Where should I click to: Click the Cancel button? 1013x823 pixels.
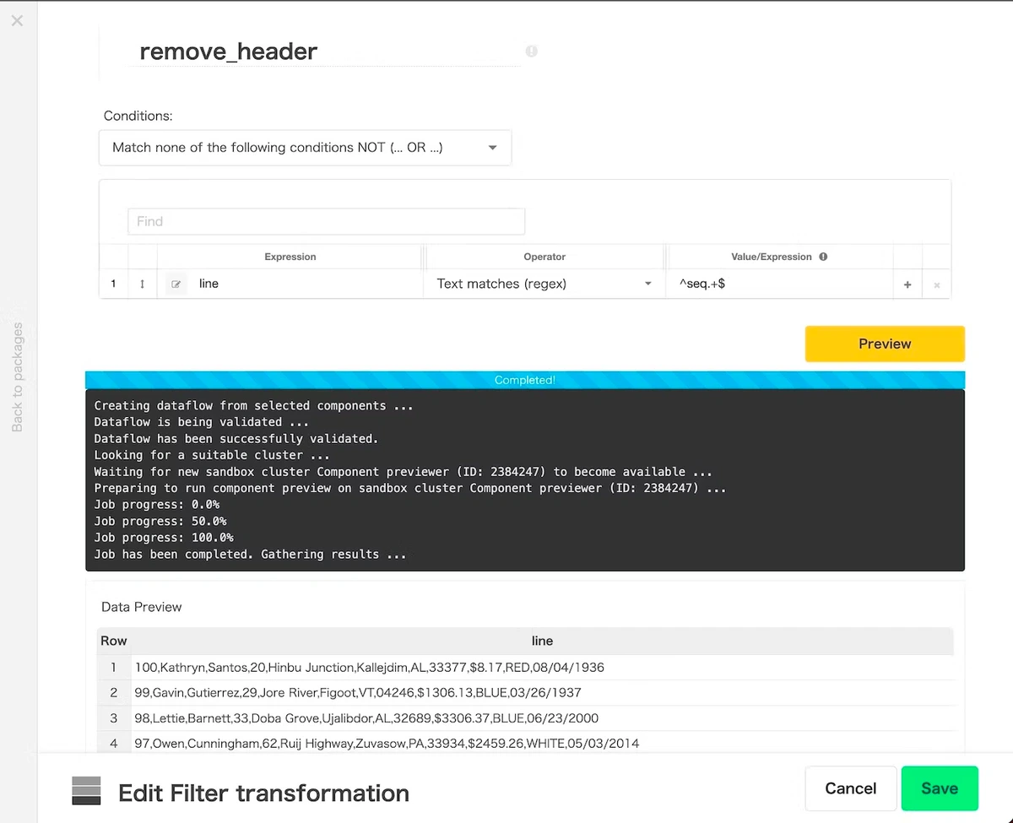(x=850, y=788)
